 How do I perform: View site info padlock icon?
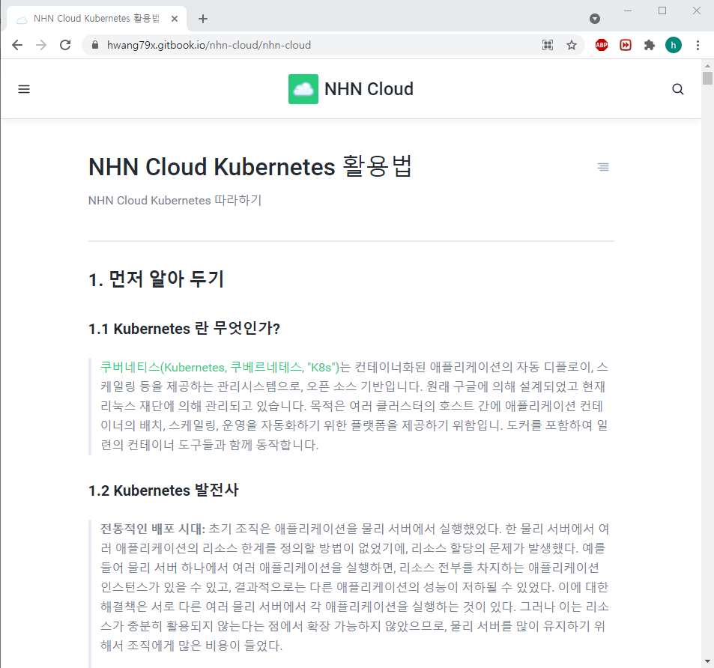click(x=94, y=45)
